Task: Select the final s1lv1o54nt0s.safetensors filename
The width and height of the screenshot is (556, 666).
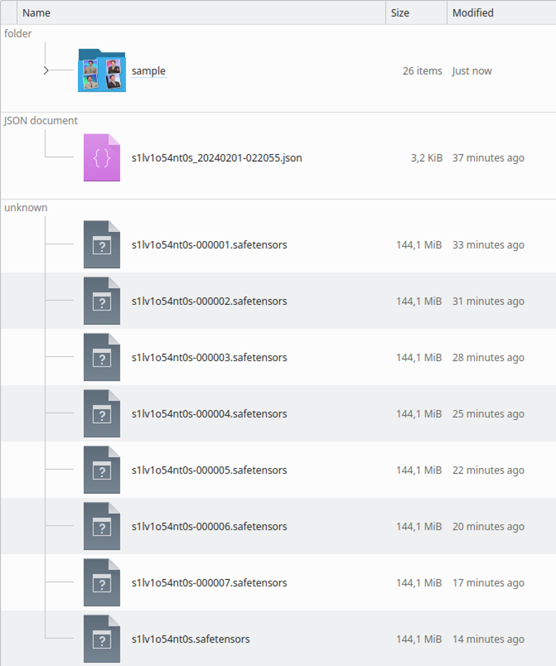Action: click(x=190, y=639)
